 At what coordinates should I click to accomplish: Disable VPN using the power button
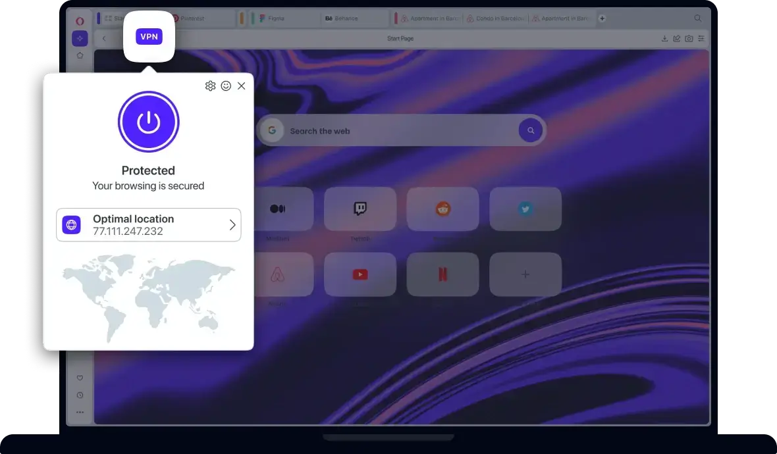click(x=148, y=122)
